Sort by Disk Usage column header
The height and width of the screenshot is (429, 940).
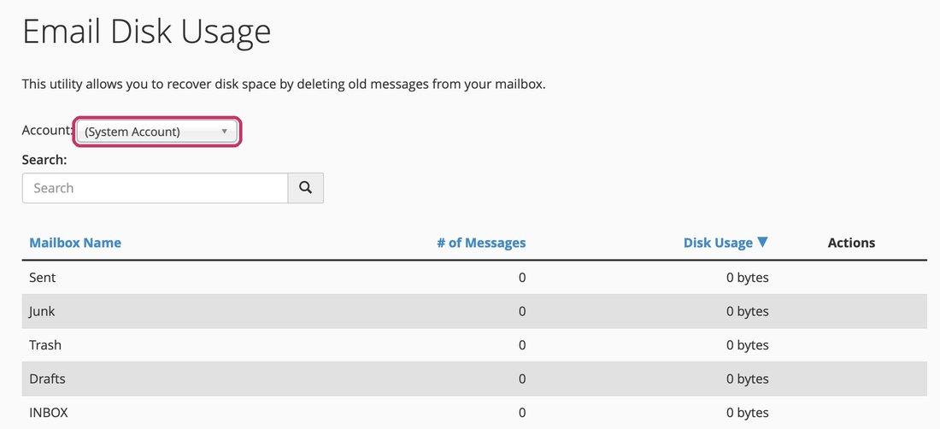click(718, 243)
